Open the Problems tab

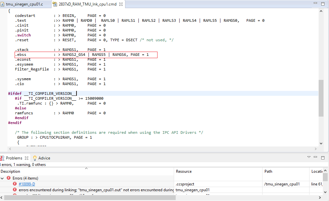[14, 158]
